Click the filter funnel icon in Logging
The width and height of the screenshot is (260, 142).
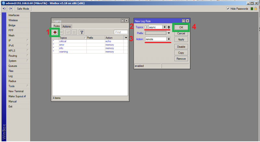click(x=82, y=32)
